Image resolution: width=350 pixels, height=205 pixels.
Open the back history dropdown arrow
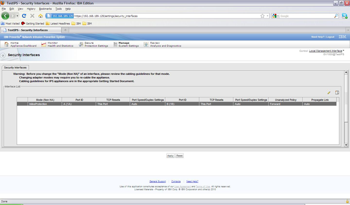[17, 16]
